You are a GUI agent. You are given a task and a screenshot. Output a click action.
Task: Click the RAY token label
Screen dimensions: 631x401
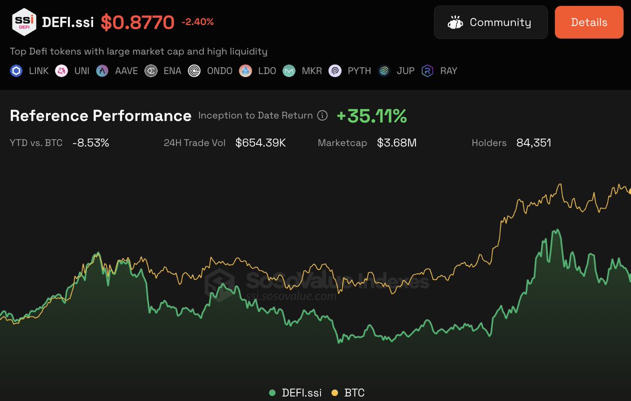click(449, 71)
